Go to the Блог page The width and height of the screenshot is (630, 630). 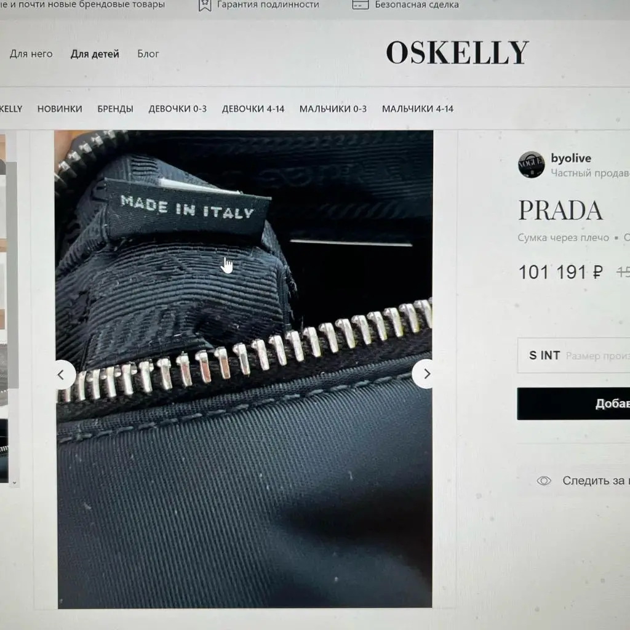click(x=148, y=54)
